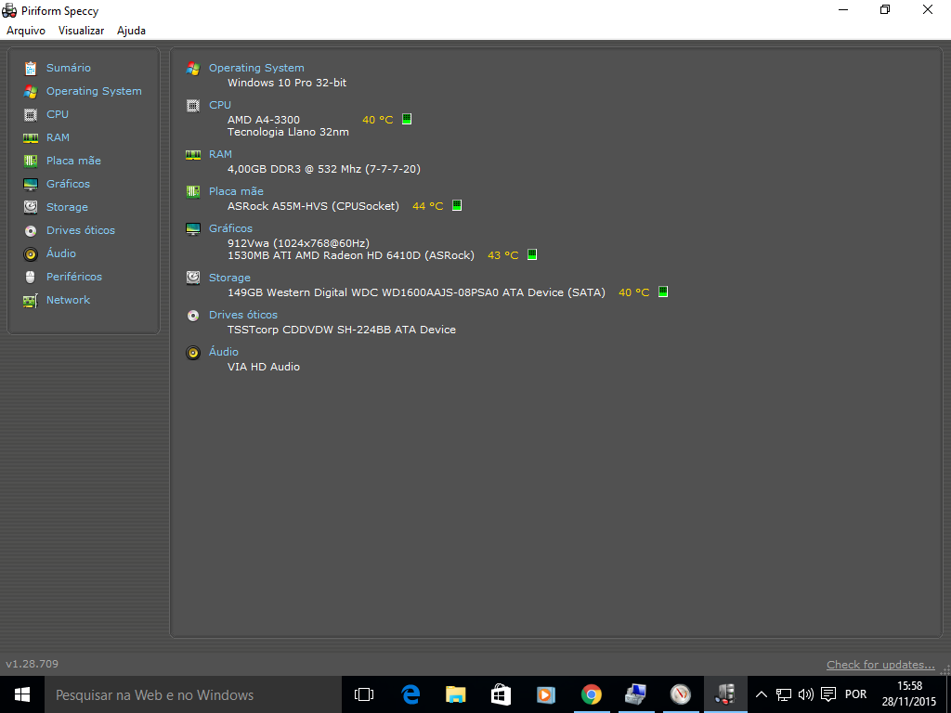Select Gráficos section in sidebar
This screenshot has height=713, width=951.
[68, 184]
